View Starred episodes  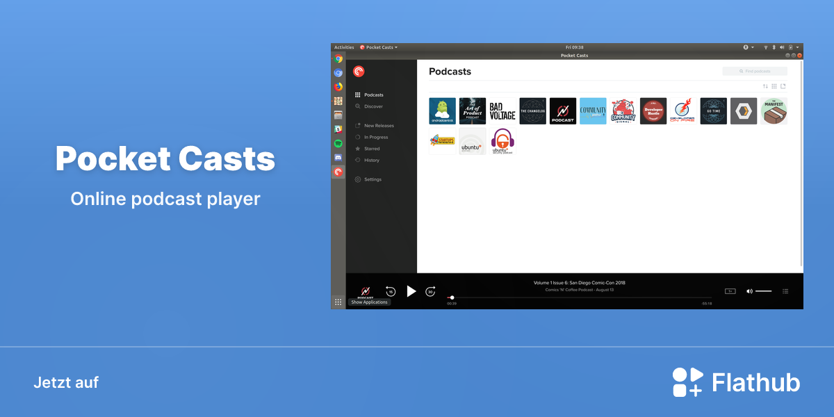(368, 149)
